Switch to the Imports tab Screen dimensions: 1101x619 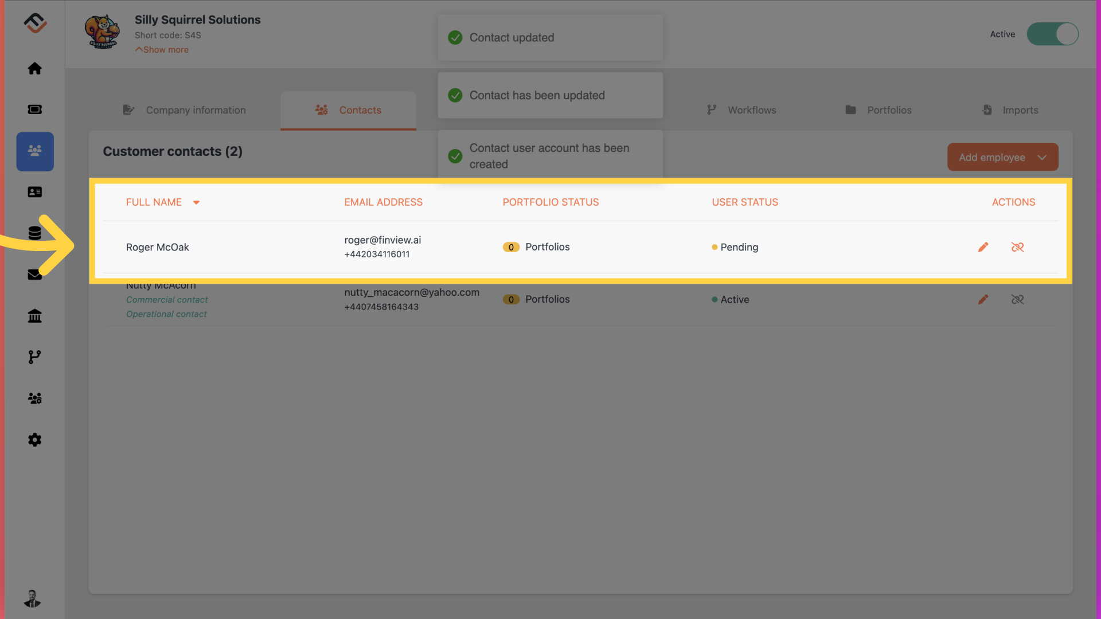1010,110
